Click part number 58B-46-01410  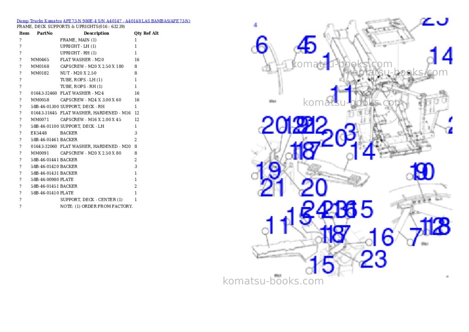(45, 193)
